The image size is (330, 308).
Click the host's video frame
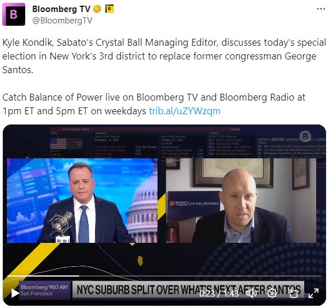82,201
